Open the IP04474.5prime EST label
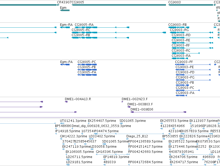Image resolution: width=220 pixels, height=166 pixels. [106, 131]
